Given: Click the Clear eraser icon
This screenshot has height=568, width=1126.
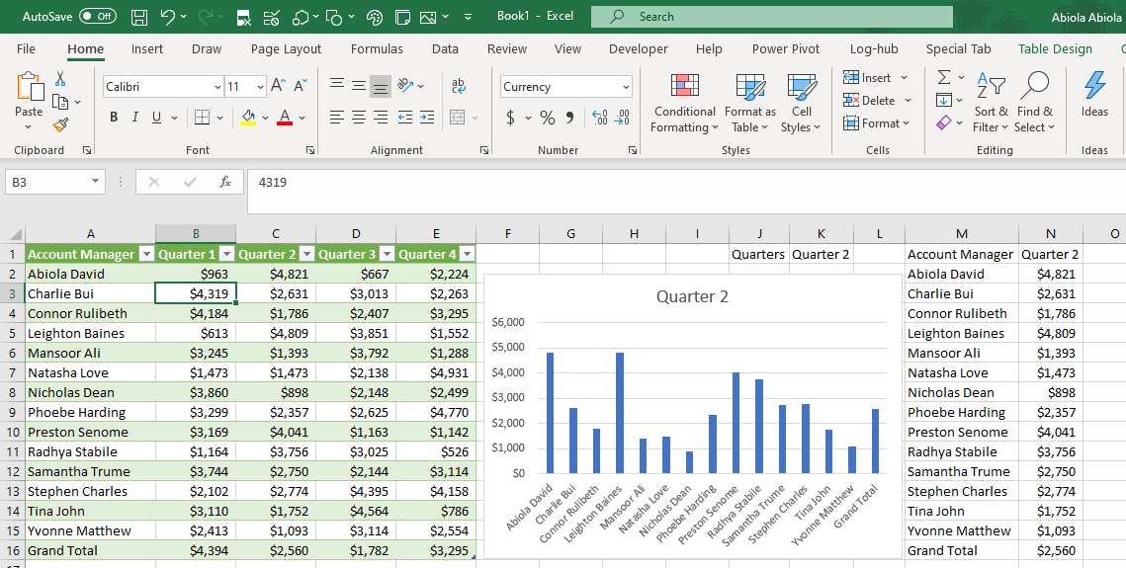Looking at the screenshot, I should coord(944,123).
